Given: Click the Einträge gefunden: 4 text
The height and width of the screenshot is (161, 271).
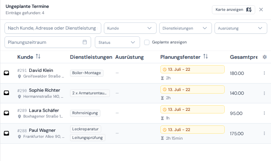Looking at the screenshot, I should point(25,13).
